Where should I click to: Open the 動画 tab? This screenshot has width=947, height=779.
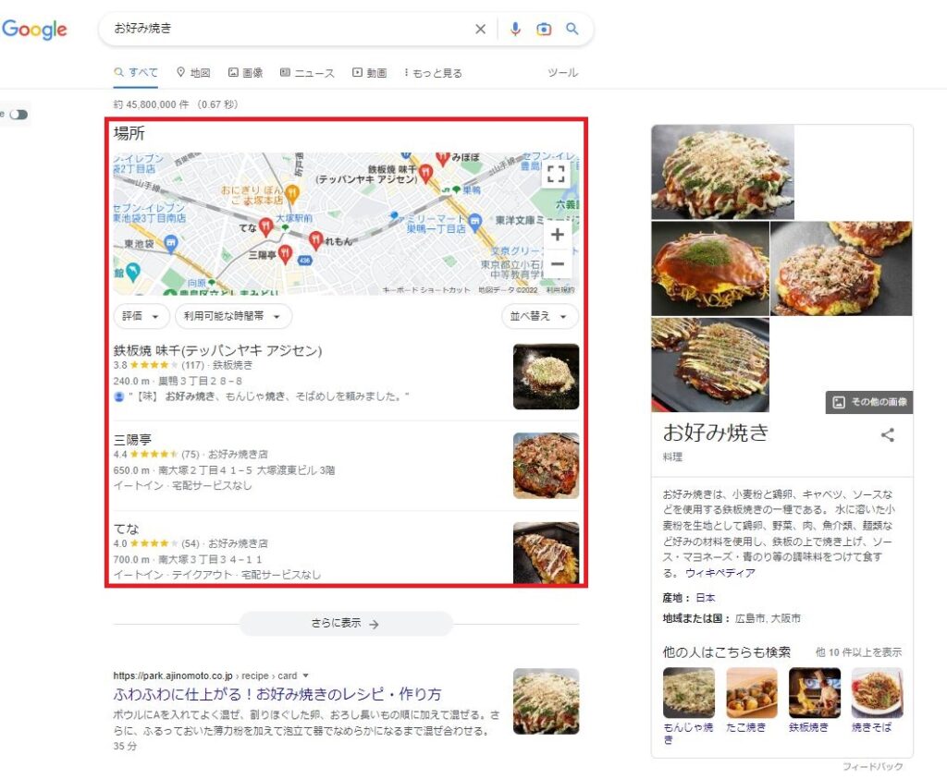[x=370, y=72]
